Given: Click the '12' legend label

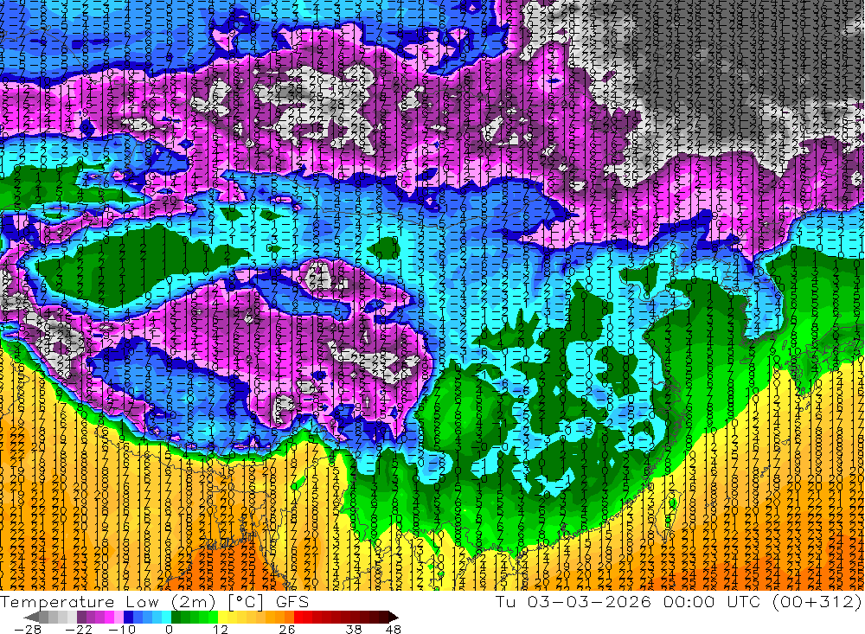Looking at the screenshot, I should click(220, 629).
